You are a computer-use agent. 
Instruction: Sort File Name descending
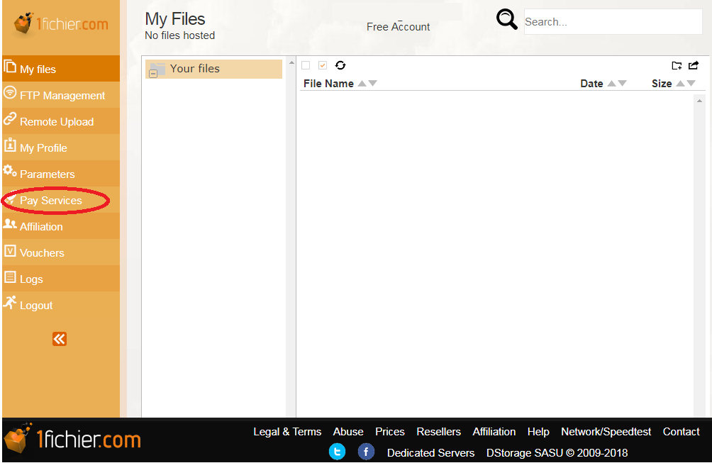373,83
